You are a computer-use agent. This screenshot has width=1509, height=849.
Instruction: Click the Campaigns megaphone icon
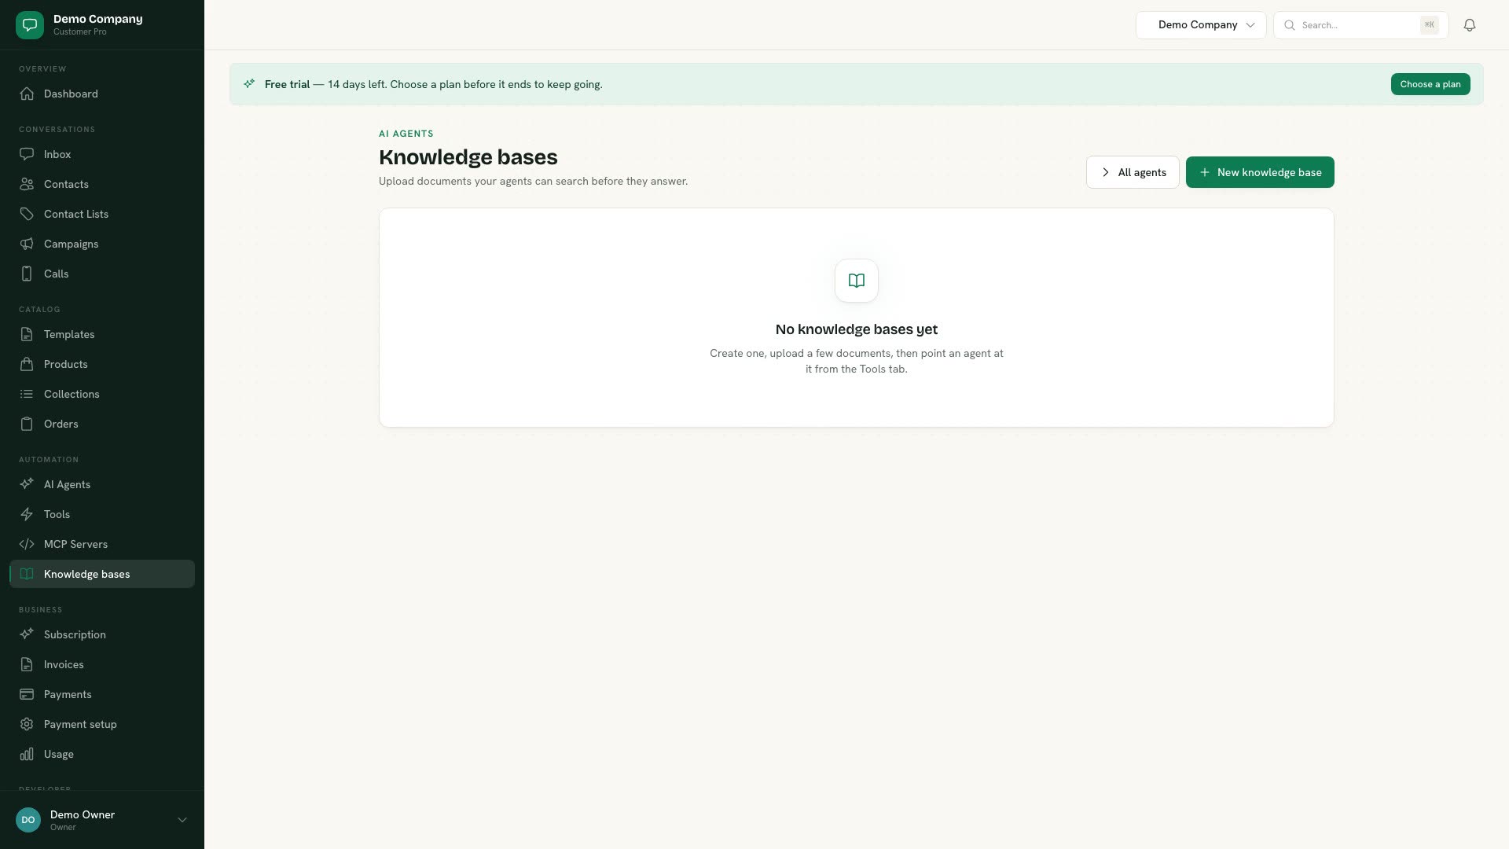pyautogui.click(x=27, y=244)
